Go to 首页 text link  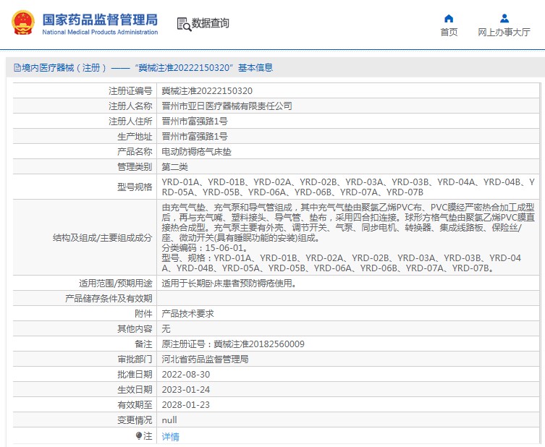pos(449,32)
